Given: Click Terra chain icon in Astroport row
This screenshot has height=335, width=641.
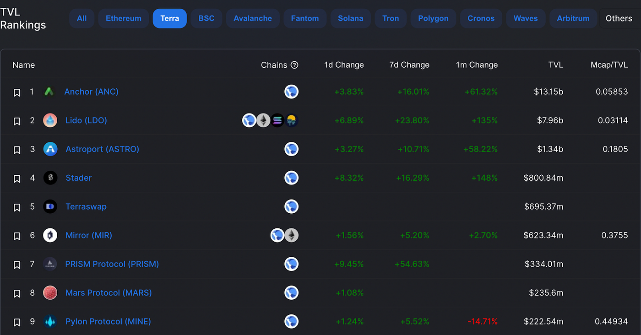Looking at the screenshot, I should click(291, 149).
